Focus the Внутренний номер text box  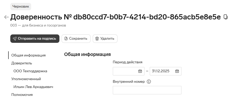click(x=147, y=90)
